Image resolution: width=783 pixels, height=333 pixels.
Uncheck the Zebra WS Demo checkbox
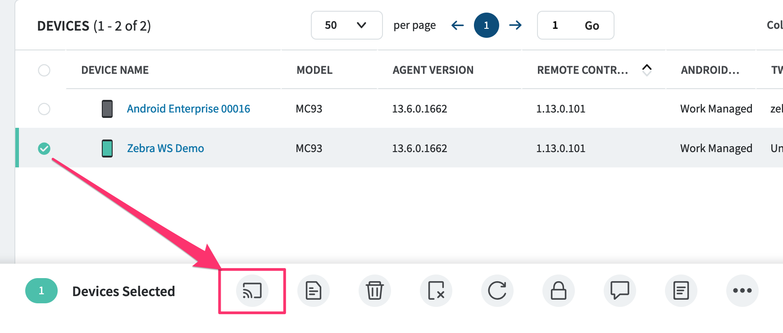(x=44, y=148)
